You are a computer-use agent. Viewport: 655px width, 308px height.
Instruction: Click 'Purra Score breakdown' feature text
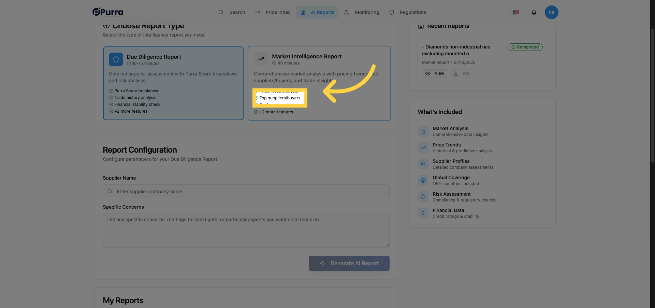click(x=137, y=91)
